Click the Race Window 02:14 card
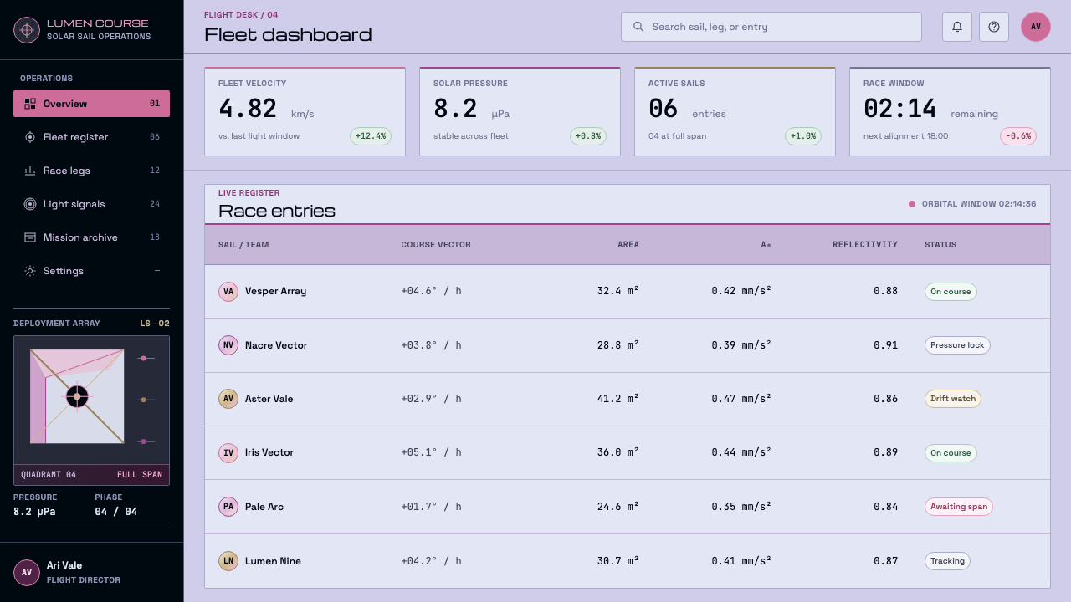This screenshot has height=602, width=1071. tap(950, 112)
